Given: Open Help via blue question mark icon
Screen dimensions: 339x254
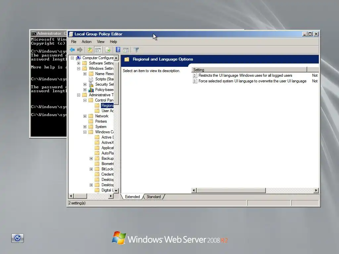Looking at the screenshot, I should (x=118, y=50).
